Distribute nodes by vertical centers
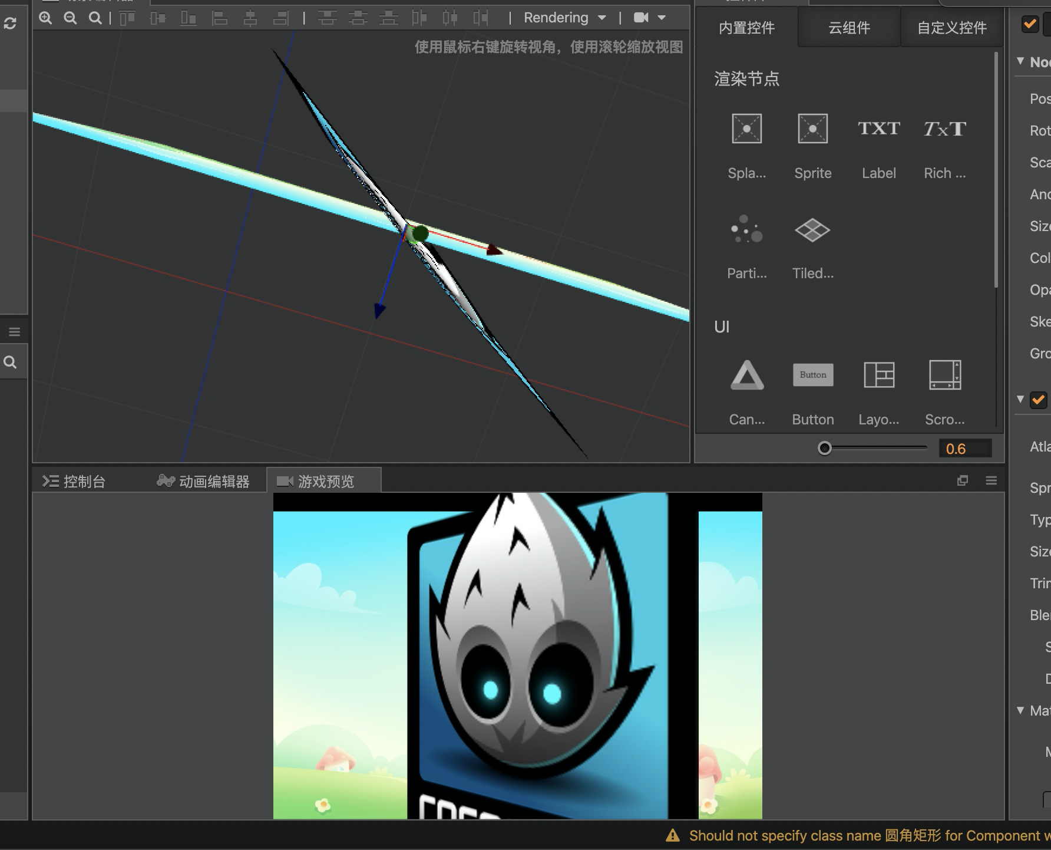Screen dimensions: 1051x850 [x=358, y=18]
